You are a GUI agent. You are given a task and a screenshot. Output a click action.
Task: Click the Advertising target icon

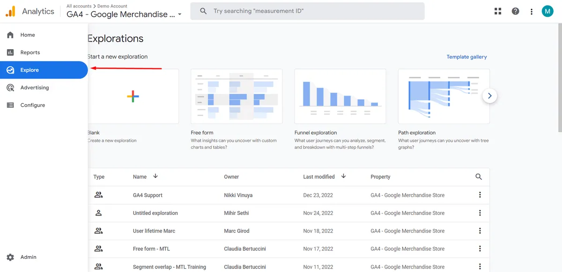(10, 88)
